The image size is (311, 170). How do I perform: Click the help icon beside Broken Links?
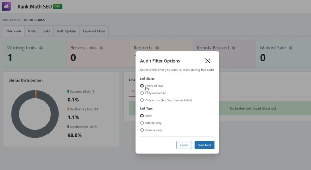pyautogui.click(x=101, y=48)
